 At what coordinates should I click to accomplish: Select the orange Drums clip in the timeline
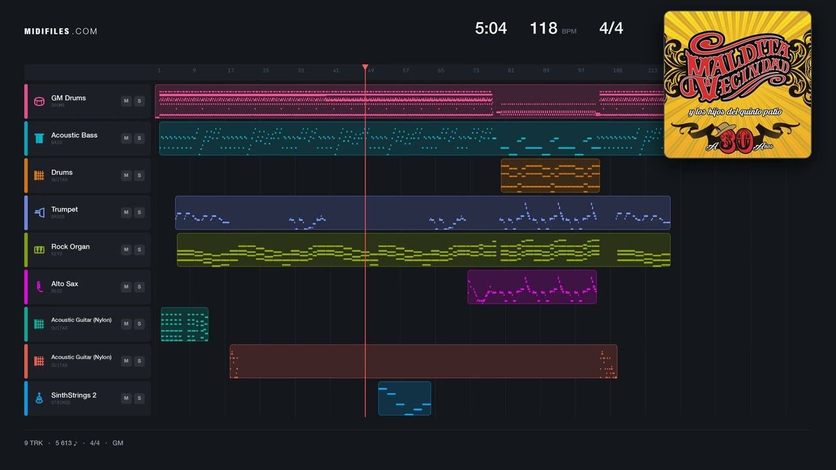coord(550,176)
